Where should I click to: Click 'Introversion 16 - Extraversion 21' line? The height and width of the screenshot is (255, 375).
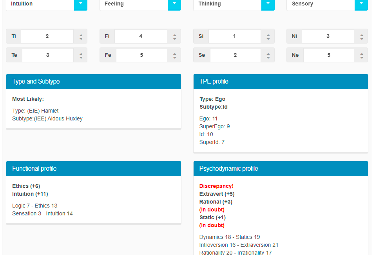(239, 245)
